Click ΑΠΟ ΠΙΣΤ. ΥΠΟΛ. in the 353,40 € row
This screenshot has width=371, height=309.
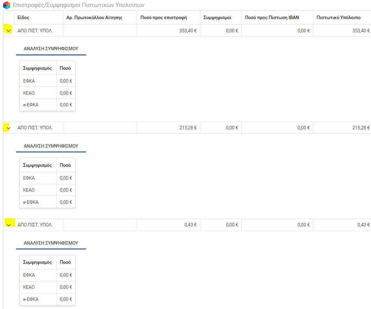[x=35, y=31]
